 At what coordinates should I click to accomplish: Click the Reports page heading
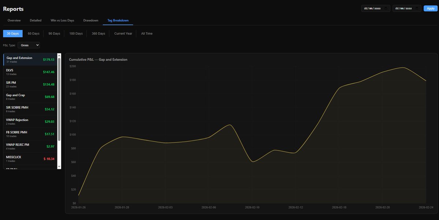pyautogui.click(x=13, y=8)
